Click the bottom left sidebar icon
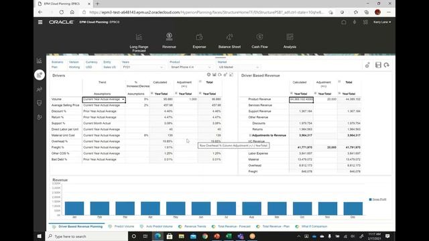The height and width of the screenshot is (241, 429). pyautogui.click(x=40, y=117)
